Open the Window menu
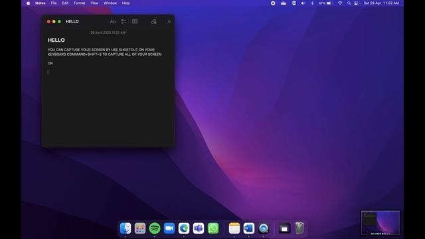 tap(110, 3)
